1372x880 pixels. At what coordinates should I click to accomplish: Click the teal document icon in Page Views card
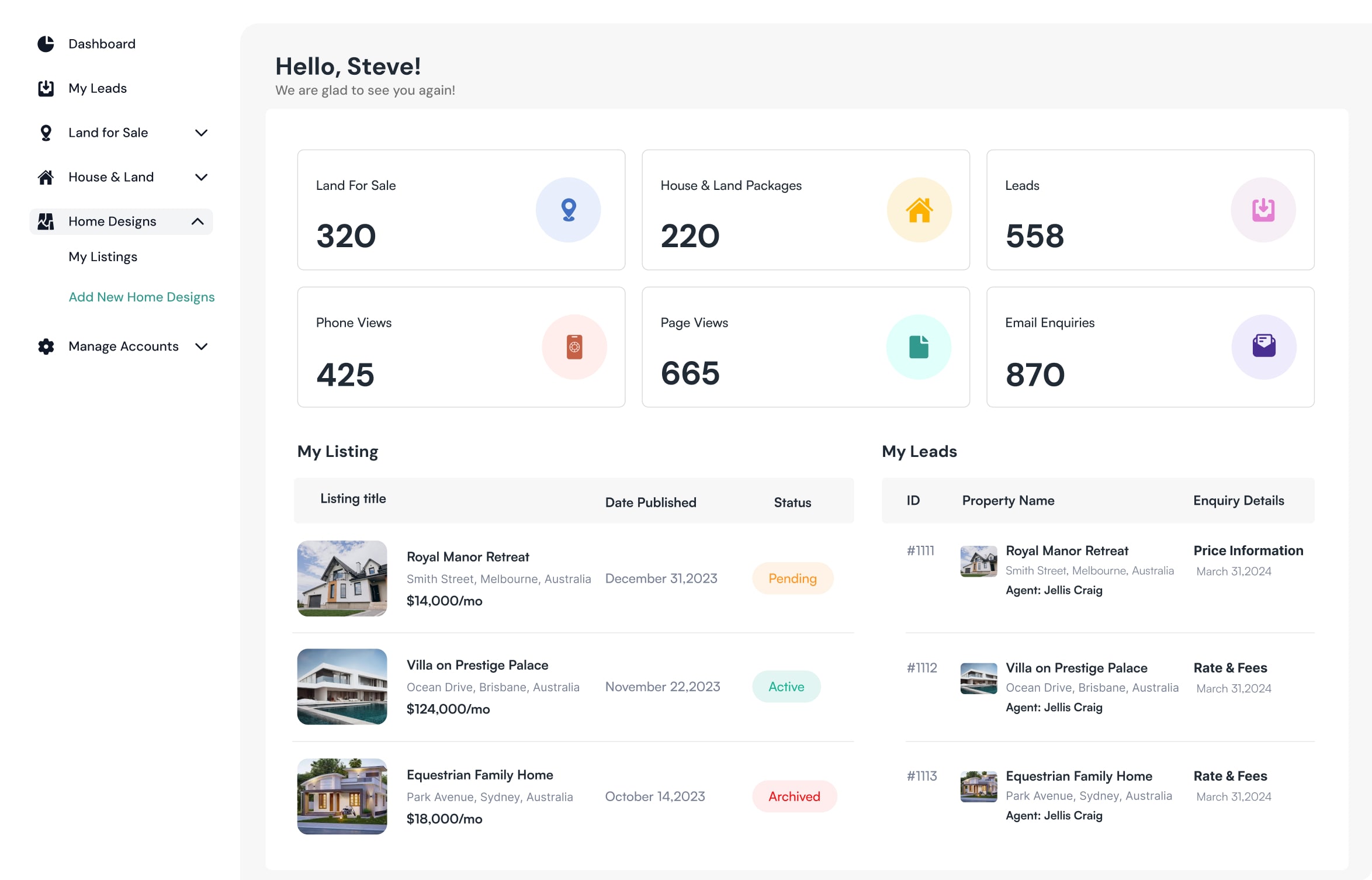coord(919,347)
